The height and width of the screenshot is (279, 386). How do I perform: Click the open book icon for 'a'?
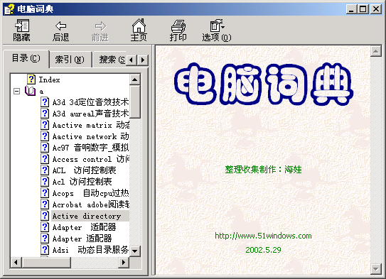(x=31, y=91)
